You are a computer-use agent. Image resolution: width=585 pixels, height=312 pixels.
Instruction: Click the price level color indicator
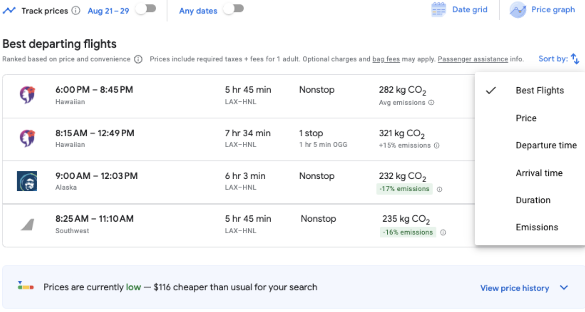point(25,286)
